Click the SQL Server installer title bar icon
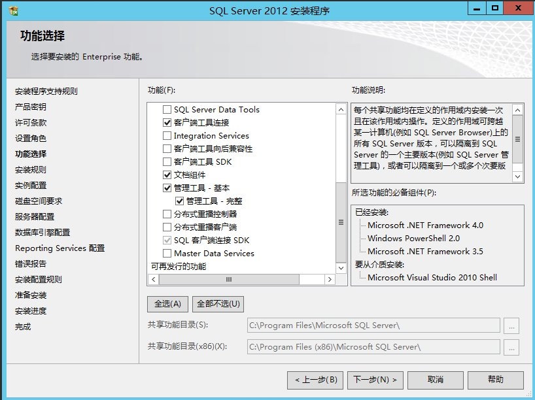 click(x=14, y=11)
